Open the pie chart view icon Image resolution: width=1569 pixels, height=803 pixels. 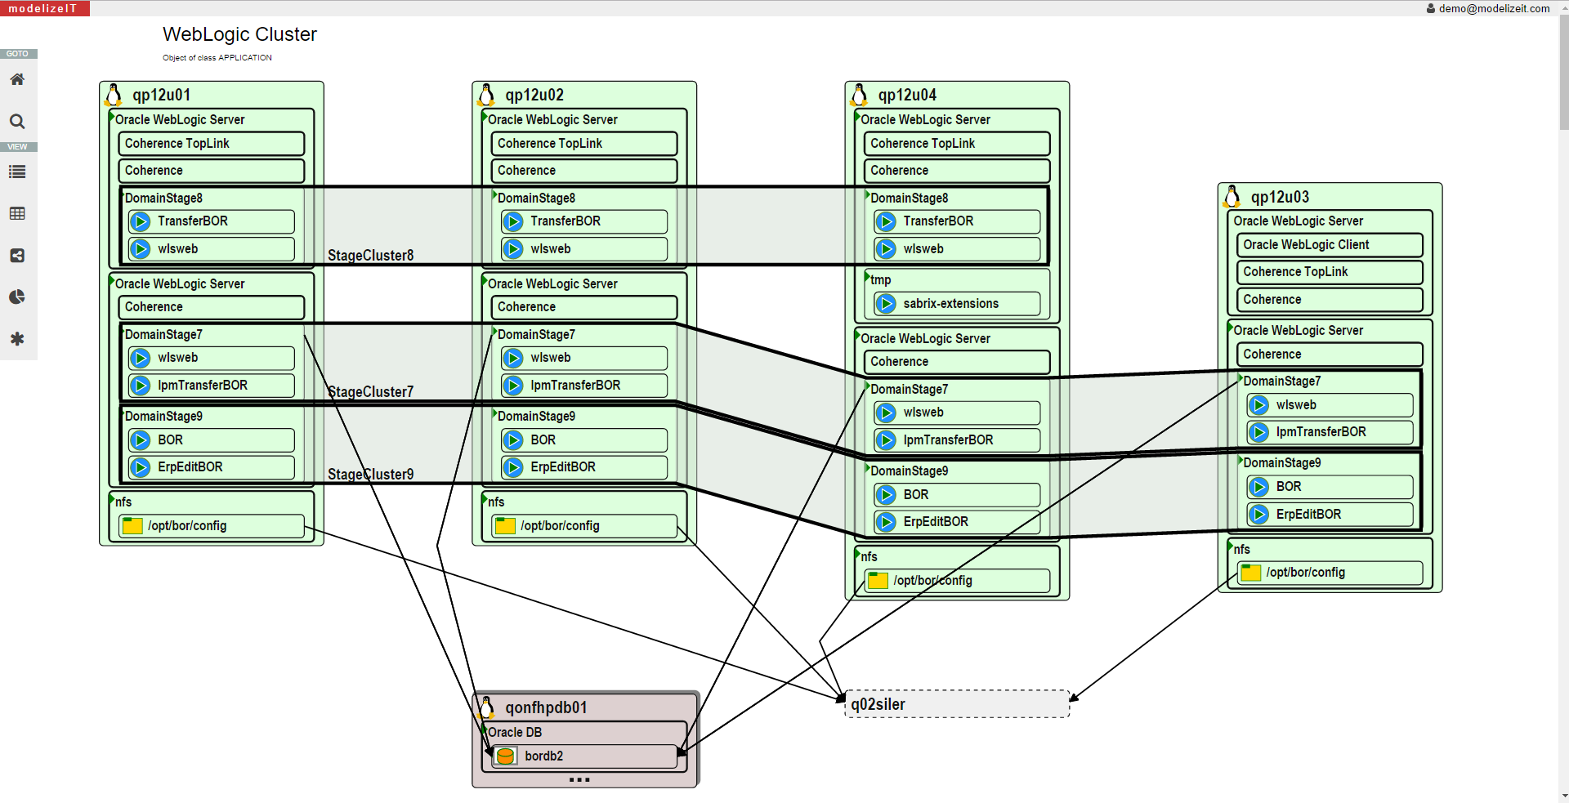tap(17, 297)
